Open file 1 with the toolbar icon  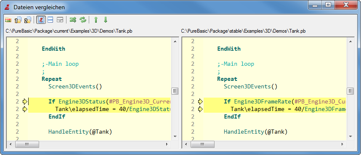(18, 20)
